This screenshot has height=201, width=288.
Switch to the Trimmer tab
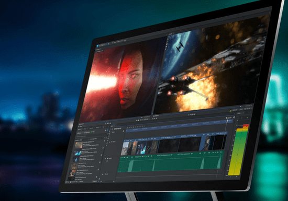(x=98, y=50)
